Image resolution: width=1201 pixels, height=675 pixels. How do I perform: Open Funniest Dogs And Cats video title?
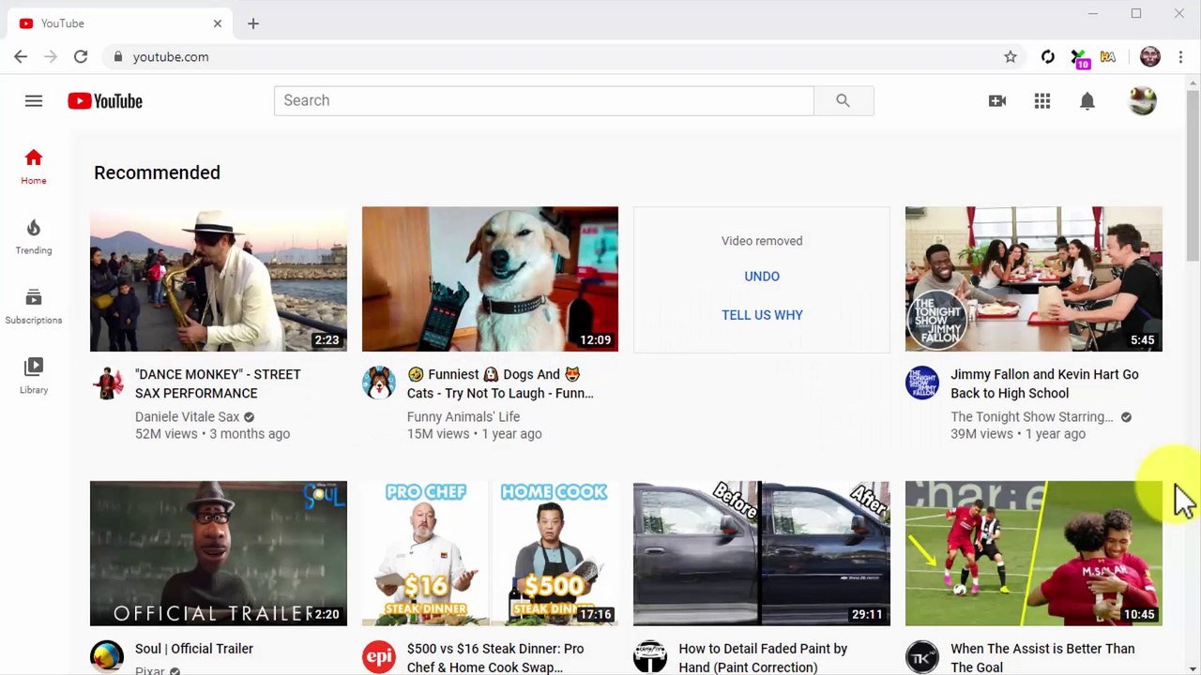500,383
